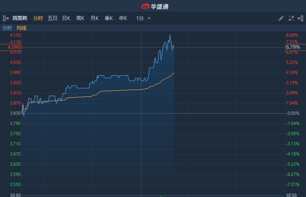Viewport: 306px width, 197px height.
Task: Click the 6.79% change percentage label
Action: (293, 47)
